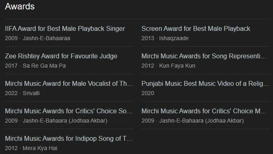Click Punjabi Music Best Music Video award

click(x=205, y=84)
